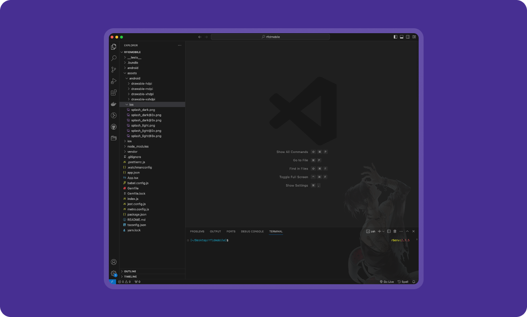Collapse the assets folder

[x=132, y=73]
